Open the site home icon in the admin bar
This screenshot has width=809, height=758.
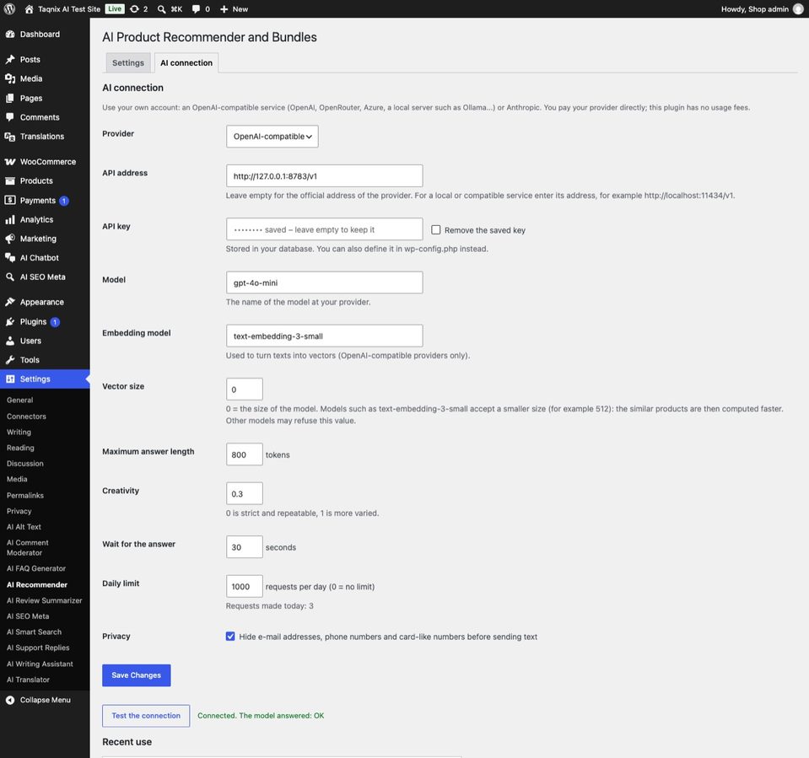(x=29, y=8)
